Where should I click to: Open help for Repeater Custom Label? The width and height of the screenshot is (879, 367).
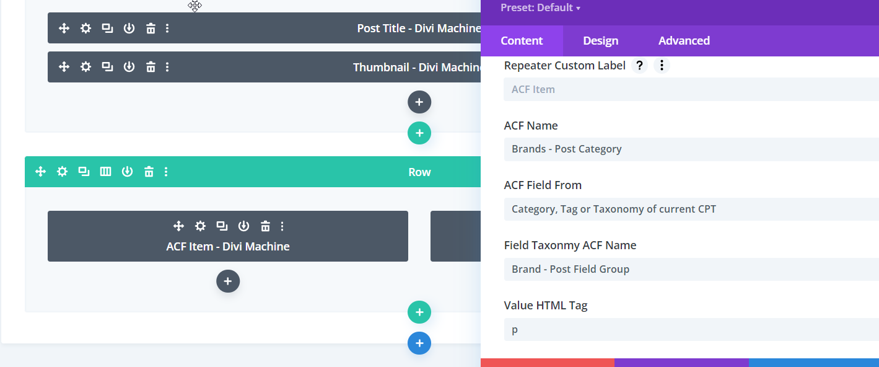[x=639, y=66]
